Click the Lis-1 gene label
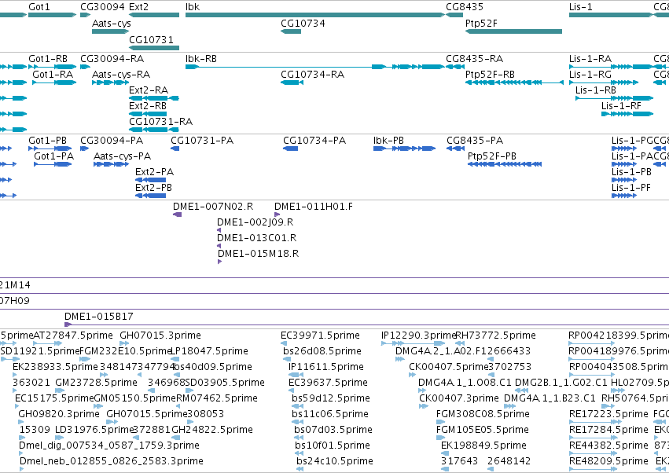This screenshot has height=473, width=669. 580,7
